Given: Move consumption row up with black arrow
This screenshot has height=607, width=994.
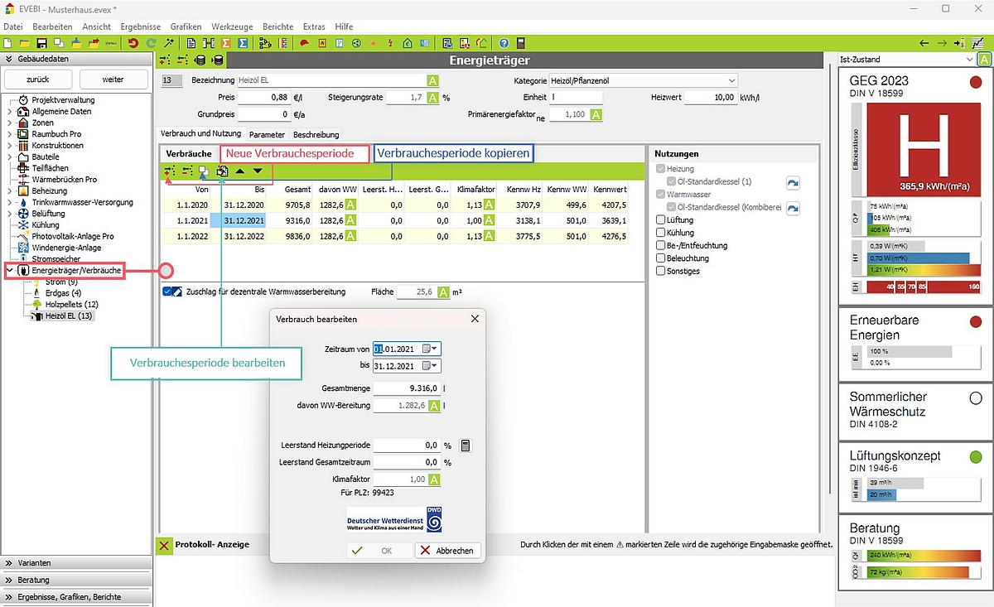Looking at the screenshot, I should click(x=240, y=171).
